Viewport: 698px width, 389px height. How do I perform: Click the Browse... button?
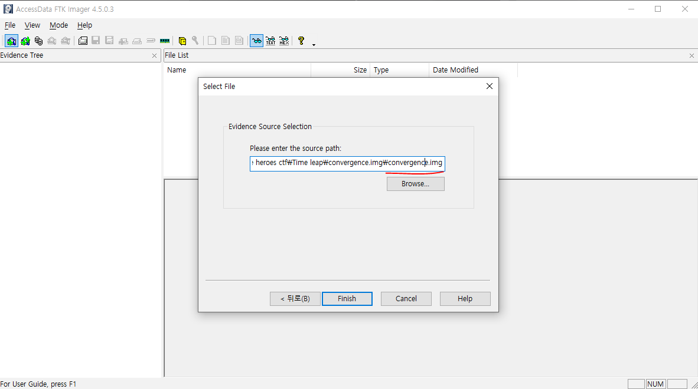(415, 184)
